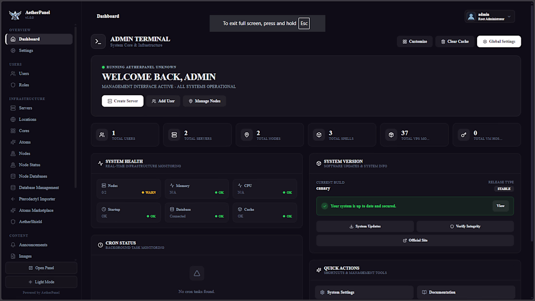Click the Add User button

point(163,101)
